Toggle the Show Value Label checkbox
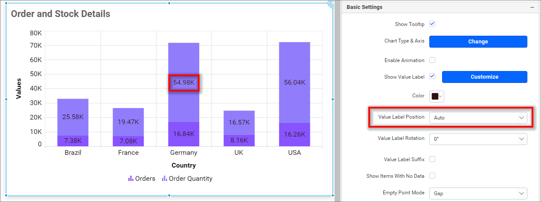541x202 pixels. (432, 77)
